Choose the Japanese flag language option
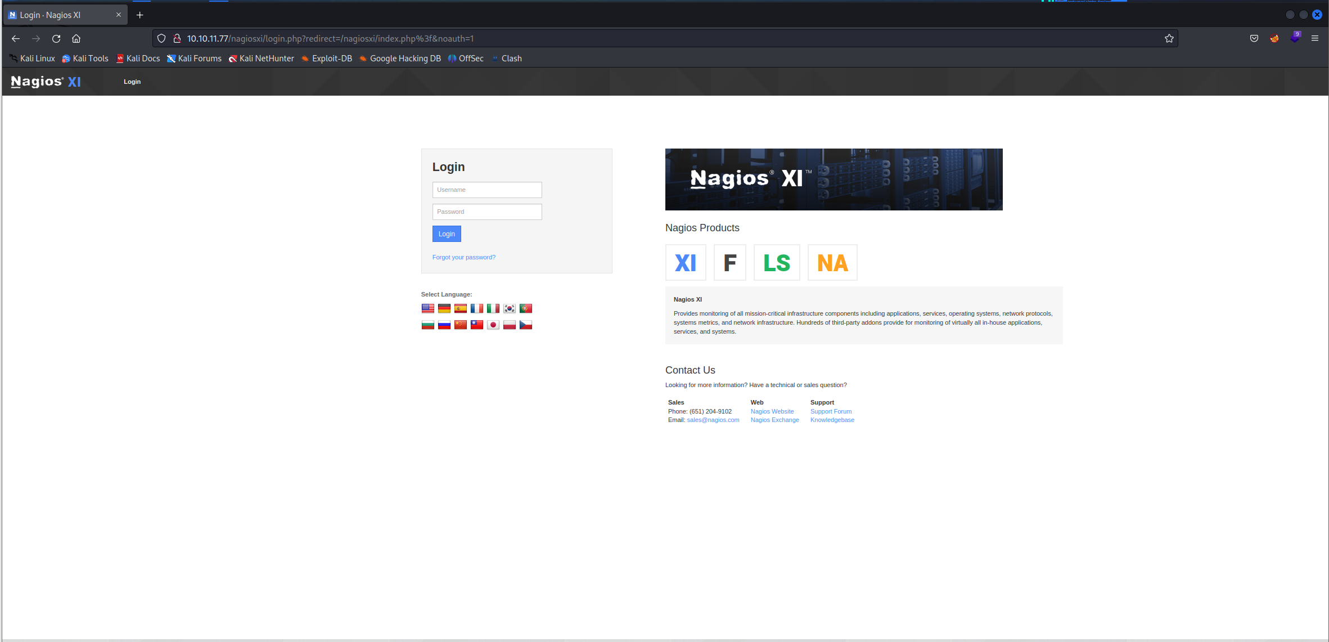Image resolution: width=1329 pixels, height=642 pixels. (493, 325)
